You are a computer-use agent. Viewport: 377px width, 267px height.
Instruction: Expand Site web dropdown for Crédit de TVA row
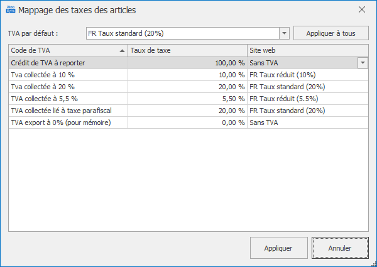pyautogui.click(x=363, y=63)
